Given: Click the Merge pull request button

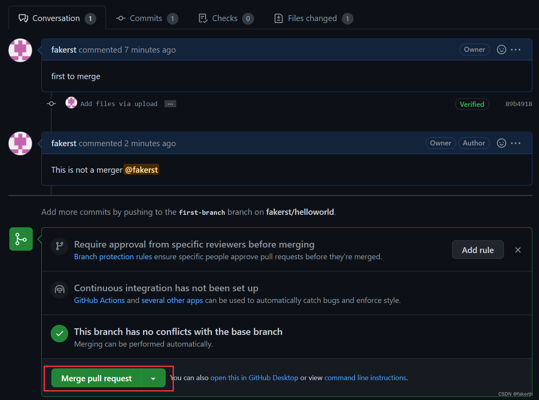Looking at the screenshot, I should pos(96,378).
